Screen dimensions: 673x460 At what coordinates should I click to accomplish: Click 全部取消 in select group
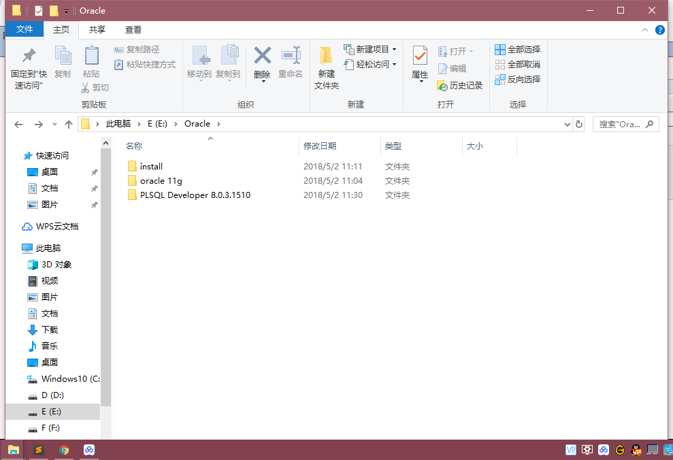click(517, 65)
